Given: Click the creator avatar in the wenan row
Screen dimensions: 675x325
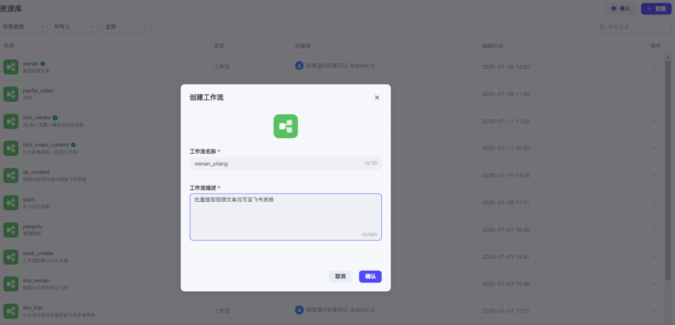Looking at the screenshot, I should tap(299, 66).
